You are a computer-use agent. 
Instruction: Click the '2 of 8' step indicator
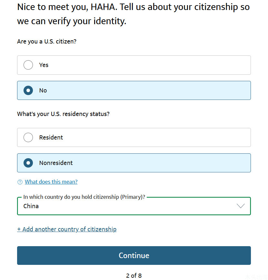(x=134, y=275)
